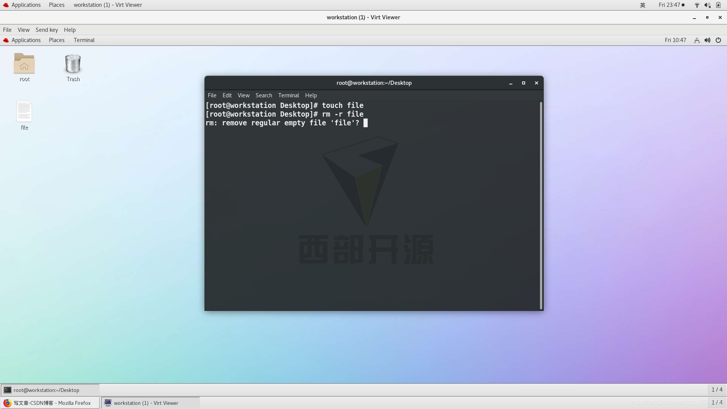Click the terminal vertical scrollbar
This screenshot has height=409, width=727.
point(541,205)
